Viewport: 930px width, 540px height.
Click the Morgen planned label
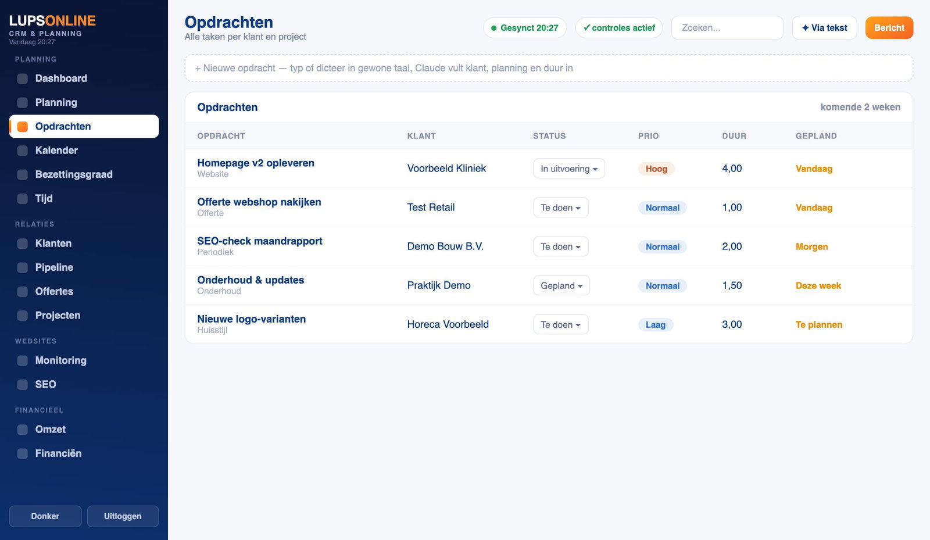(812, 246)
